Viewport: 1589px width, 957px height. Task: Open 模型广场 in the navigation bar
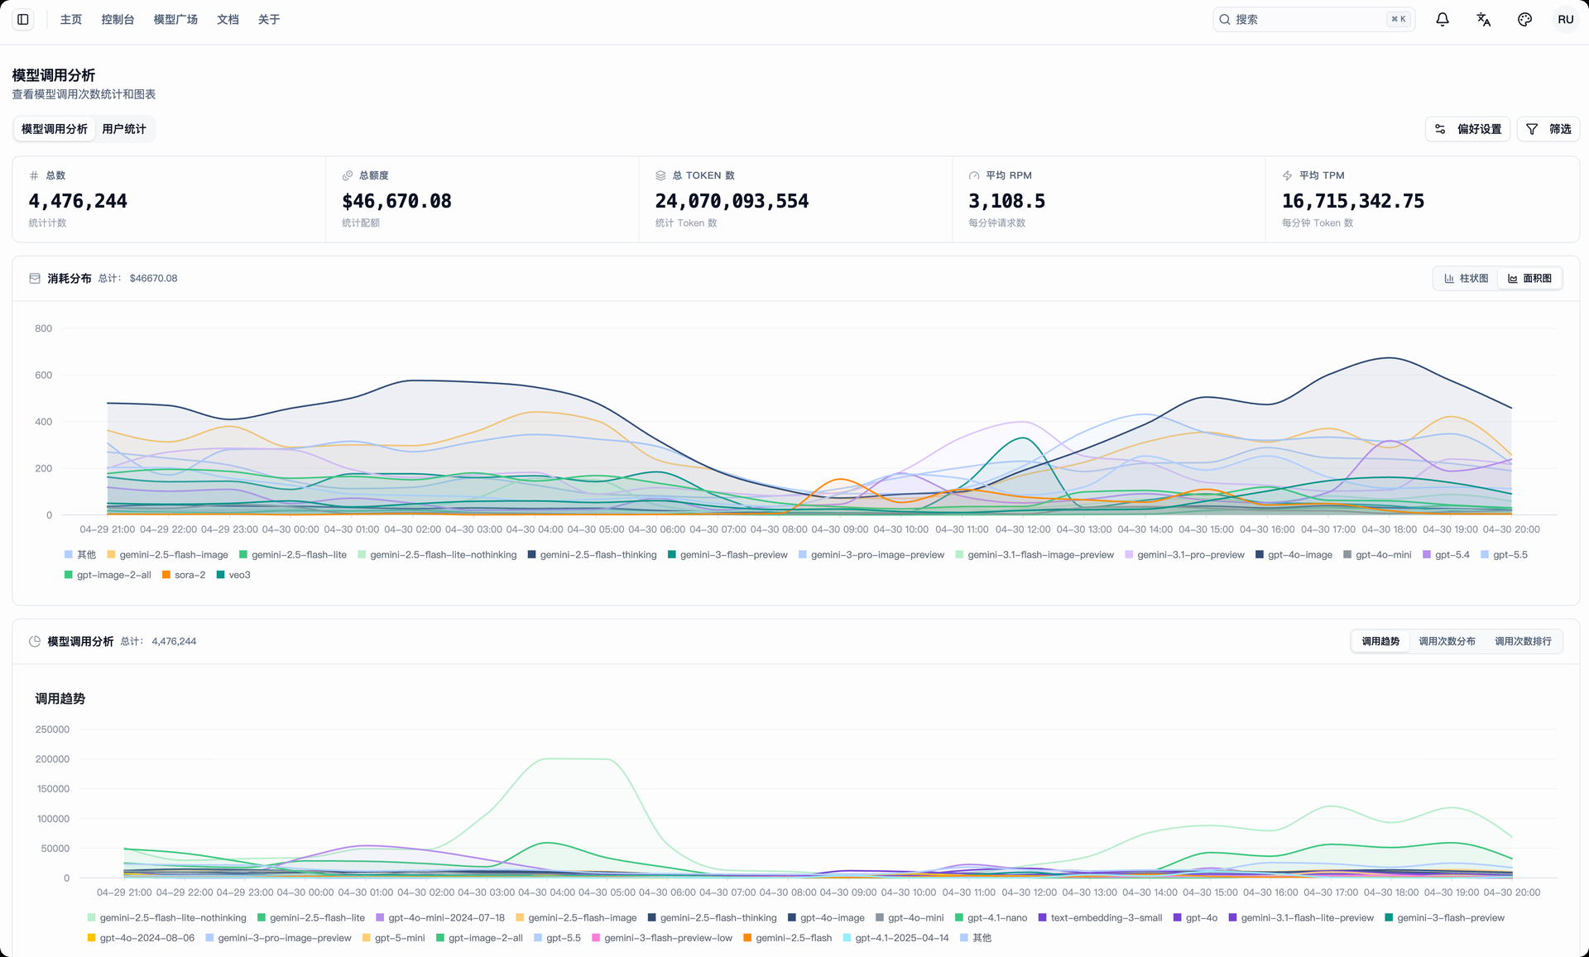tap(175, 19)
